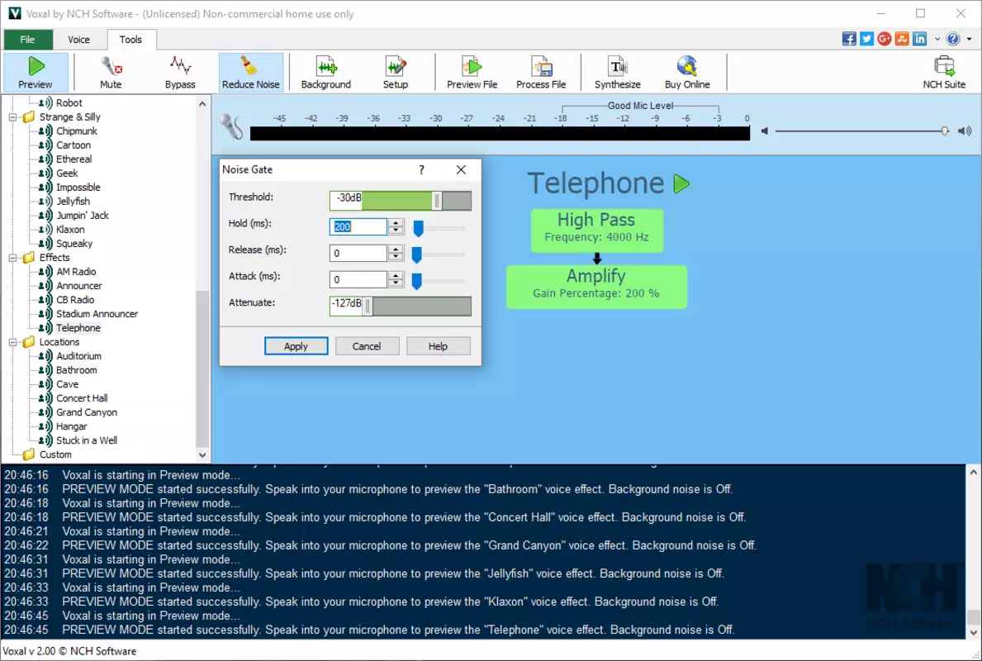Share on LinkedIn icon
The width and height of the screenshot is (982, 661).
coord(919,39)
